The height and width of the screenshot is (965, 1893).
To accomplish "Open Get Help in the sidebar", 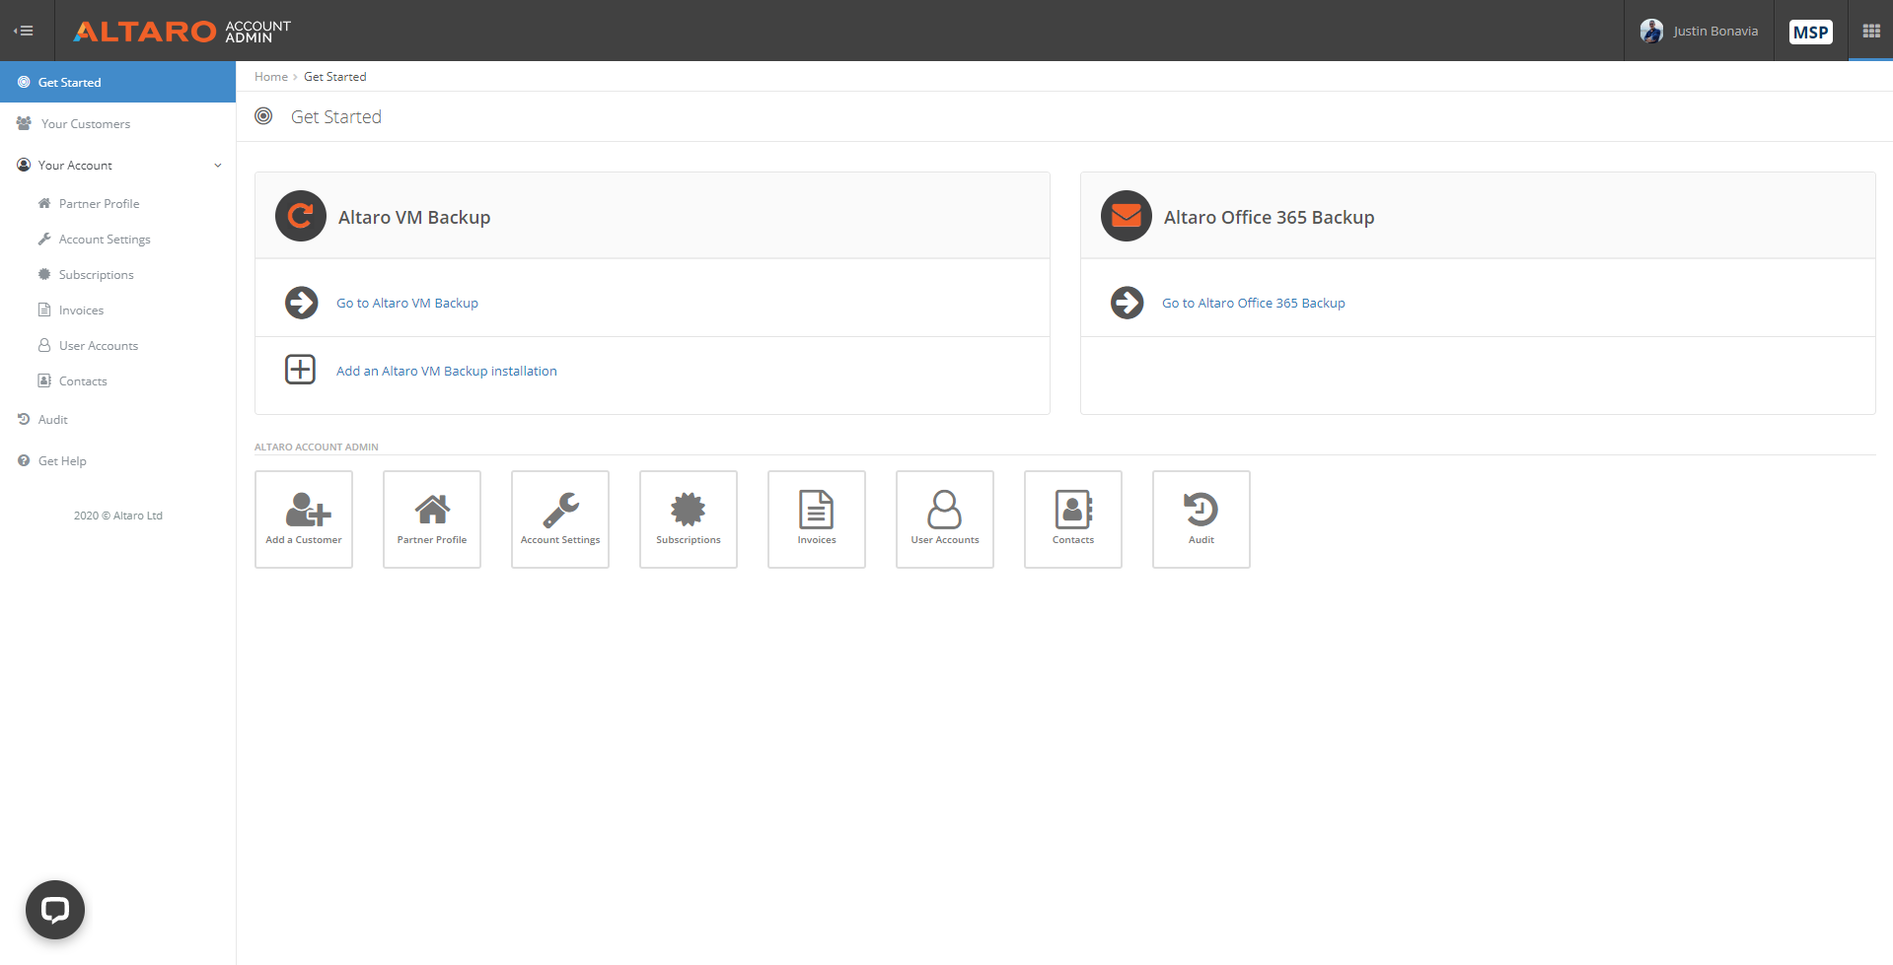I will 117,460.
